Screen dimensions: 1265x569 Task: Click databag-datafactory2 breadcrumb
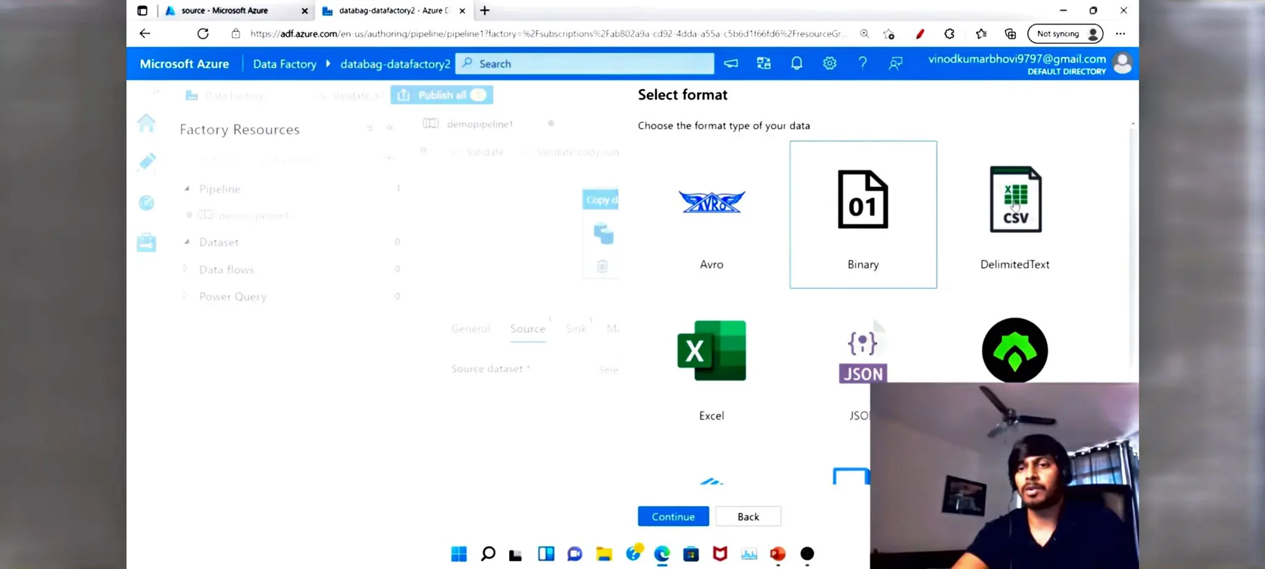point(395,64)
